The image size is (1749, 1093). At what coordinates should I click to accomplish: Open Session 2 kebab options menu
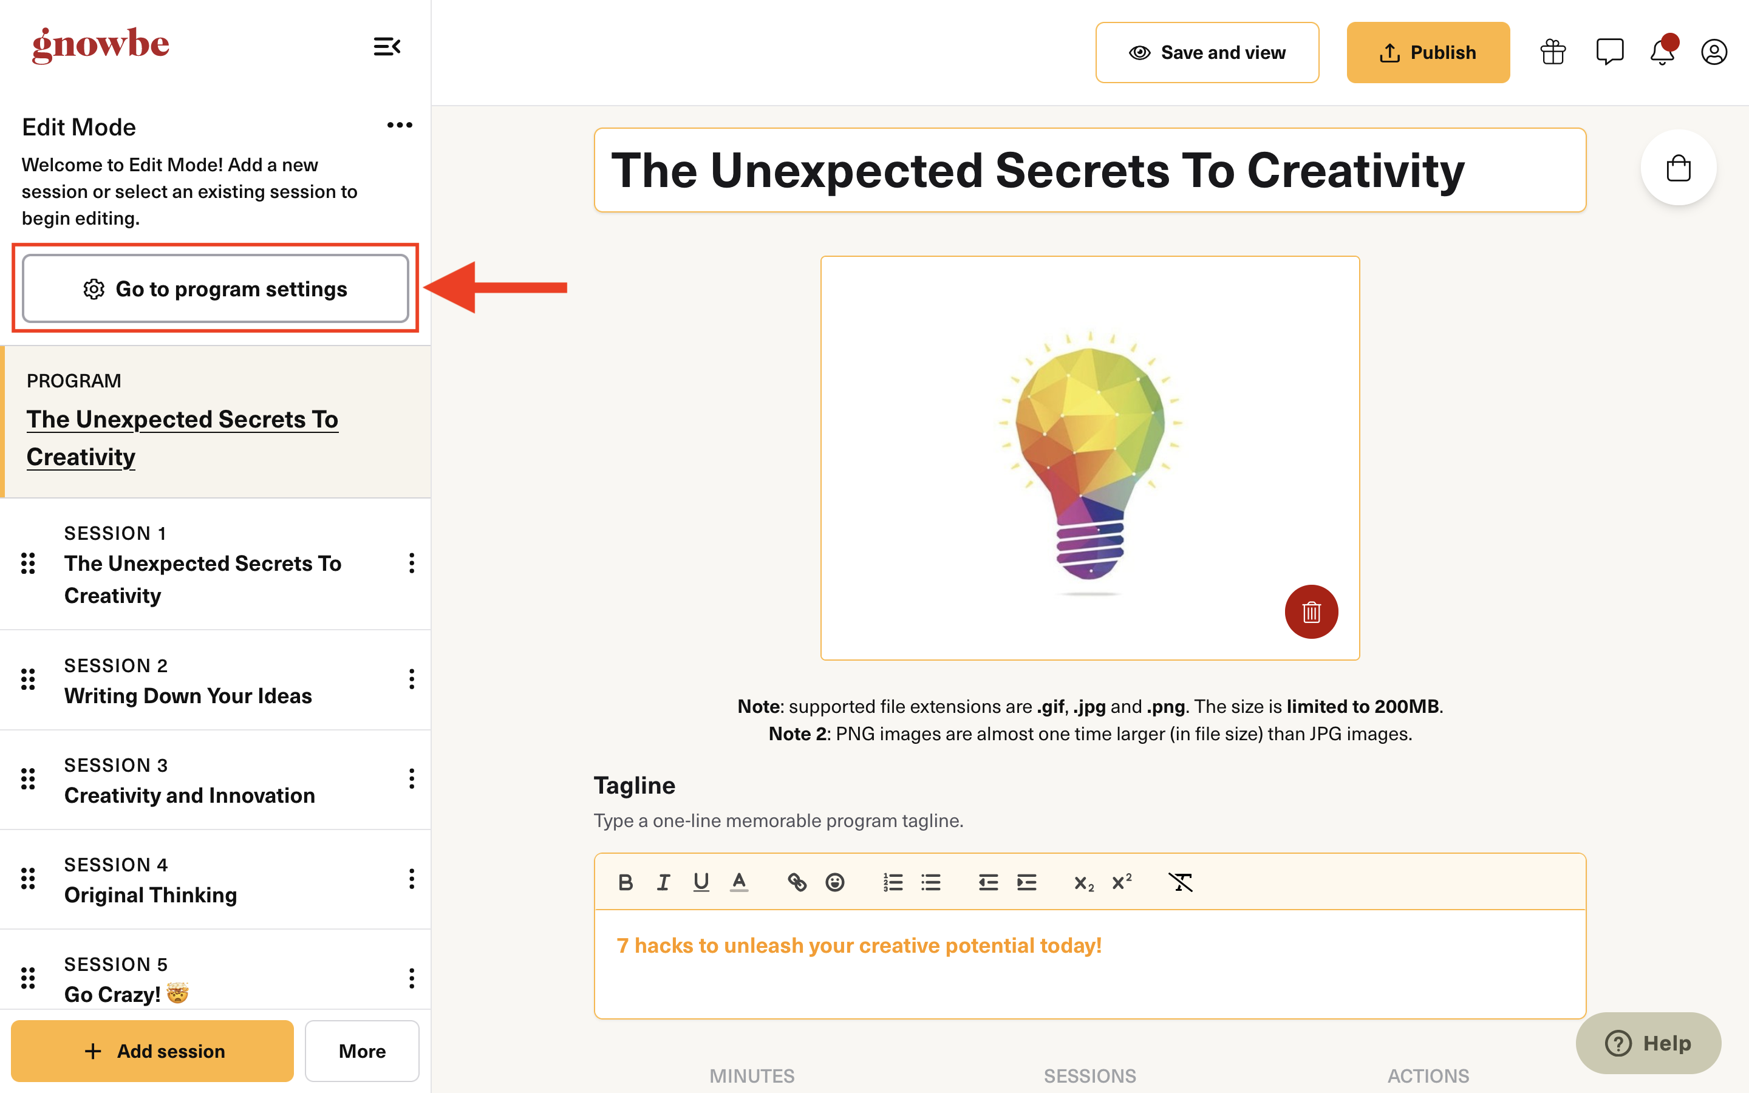(x=412, y=679)
